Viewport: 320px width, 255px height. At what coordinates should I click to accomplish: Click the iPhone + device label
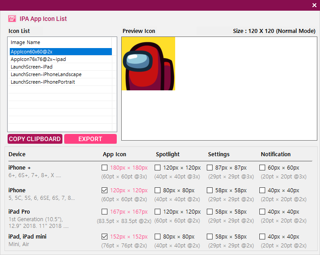(x=20, y=168)
